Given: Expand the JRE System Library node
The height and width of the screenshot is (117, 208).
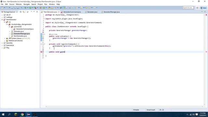Looking at the screenshot, I should pyautogui.click(x=5, y=38).
